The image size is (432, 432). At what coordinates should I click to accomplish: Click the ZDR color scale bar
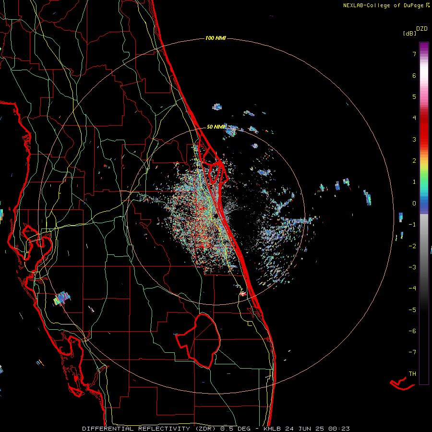[424, 213]
